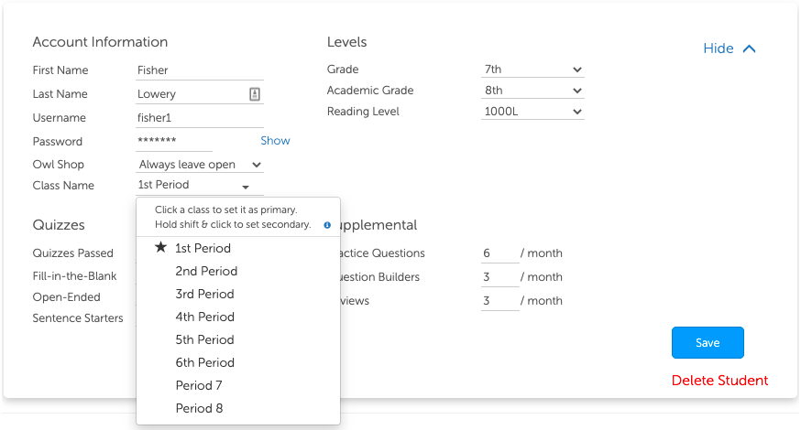
Task: Click the contact card icon in Last Name
Action: tap(255, 94)
